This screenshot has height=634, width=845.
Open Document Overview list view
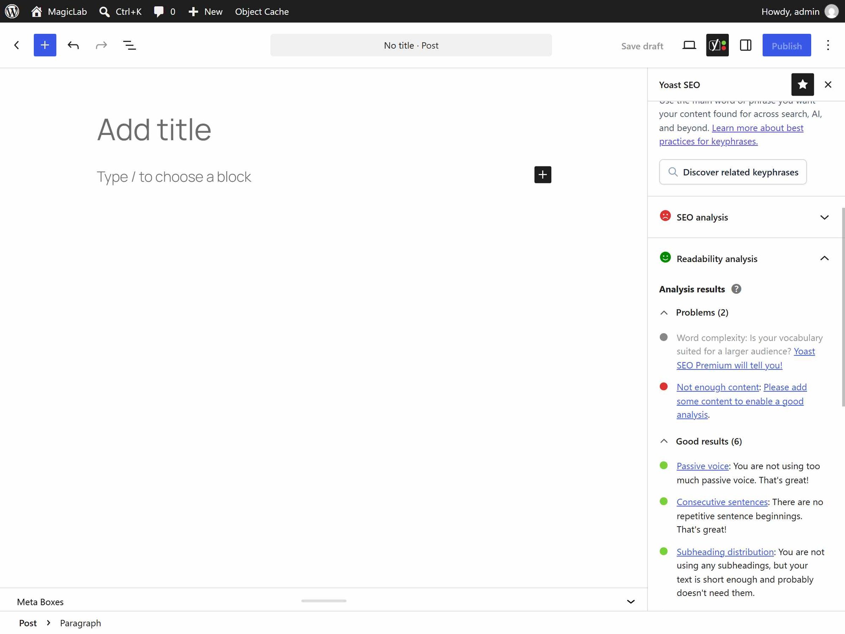point(129,45)
